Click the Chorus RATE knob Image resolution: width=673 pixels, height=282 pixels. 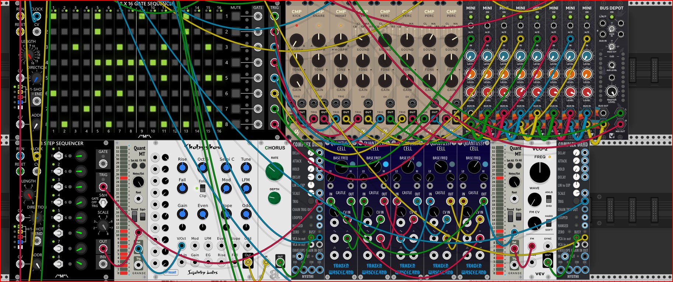[x=275, y=171]
